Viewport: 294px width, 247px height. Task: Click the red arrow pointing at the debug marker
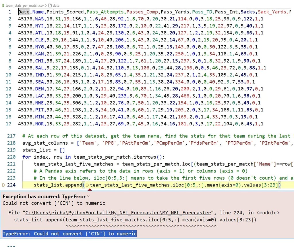[90, 190]
